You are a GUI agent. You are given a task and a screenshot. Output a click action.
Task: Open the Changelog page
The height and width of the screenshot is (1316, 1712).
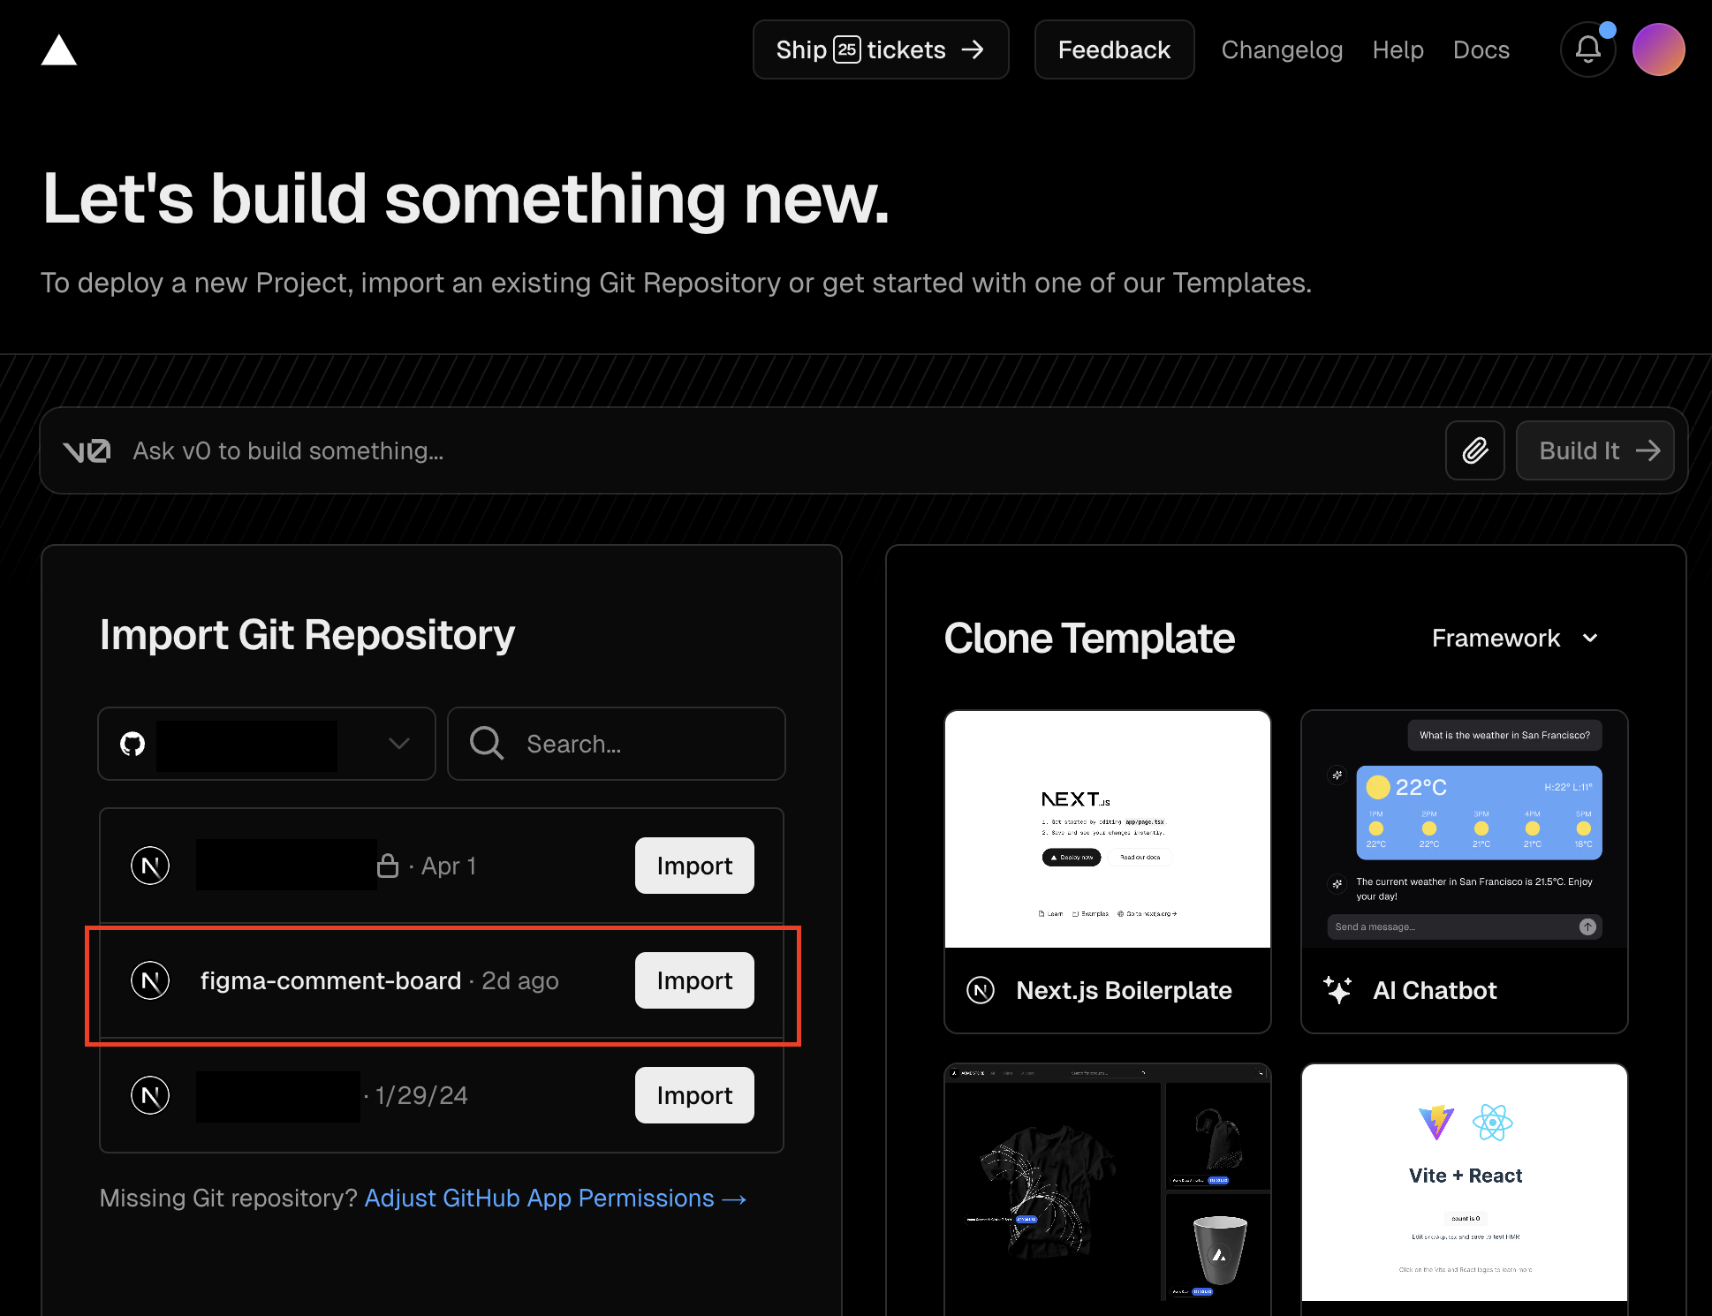coord(1281,49)
